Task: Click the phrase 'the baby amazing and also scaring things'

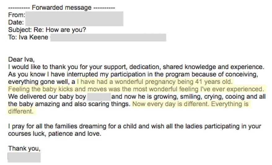Action: click(x=69, y=104)
